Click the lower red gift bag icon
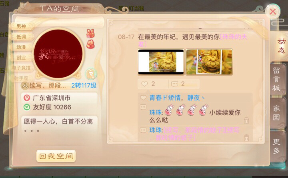The image size is (288, 178). click(90, 44)
